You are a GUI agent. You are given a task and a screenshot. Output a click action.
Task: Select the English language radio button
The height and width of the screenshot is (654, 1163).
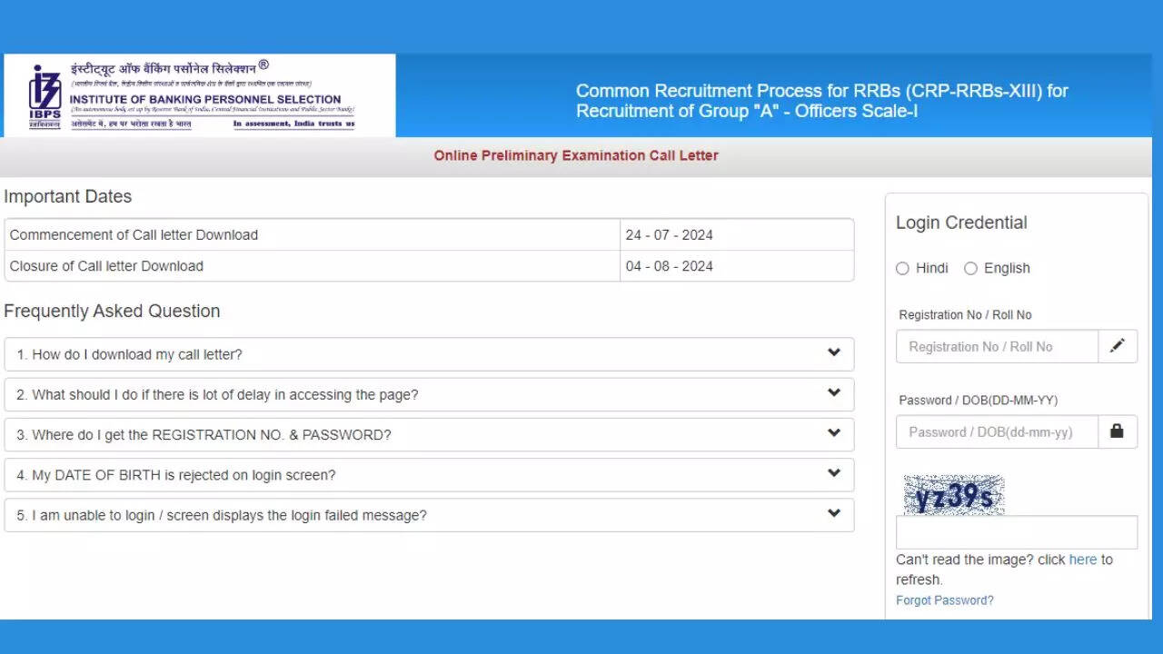point(970,268)
